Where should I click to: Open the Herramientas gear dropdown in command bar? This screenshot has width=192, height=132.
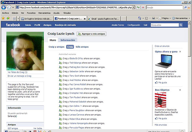click(x=181, y=18)
